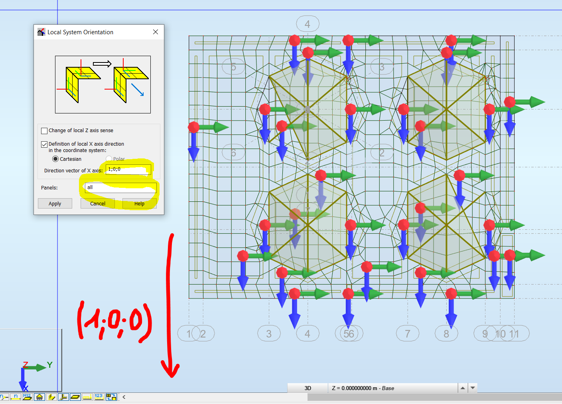This screenshot has width=562, height=404.
Task: Click up arrow to raise story level
Action: pyautogui.click(x=462, y=388)
